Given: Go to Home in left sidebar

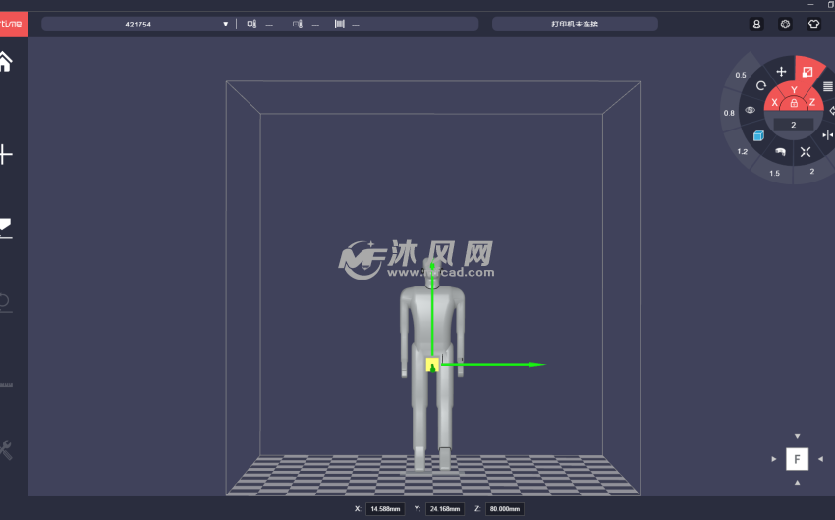Looking at the screenshot, I should click(x=5, y=62).
